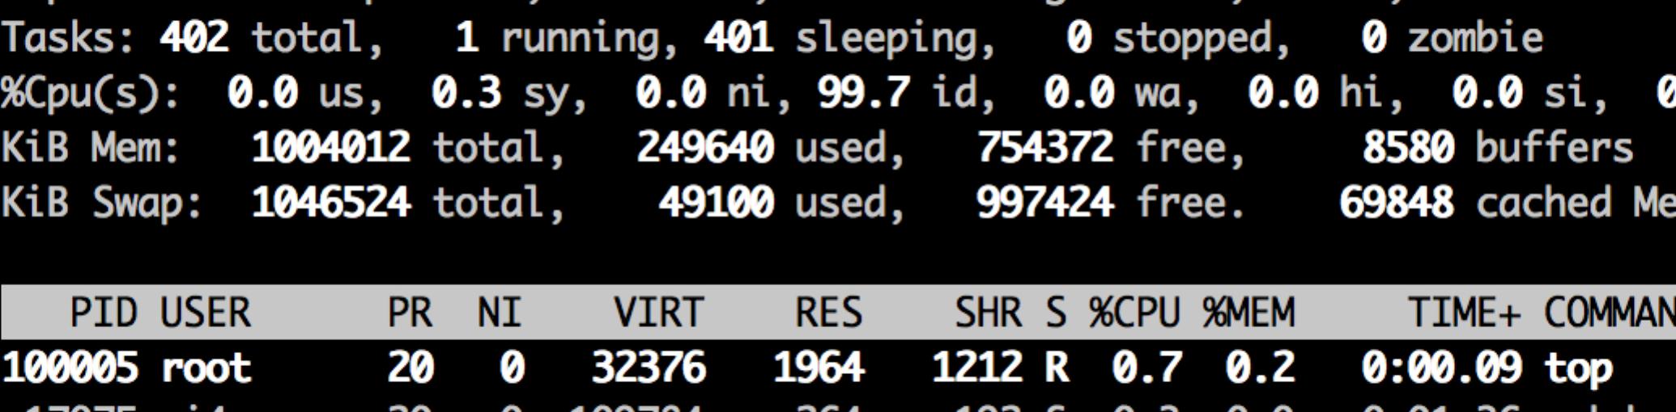Select the SHR column header
1676x412 pixels.
click(988, 313)
